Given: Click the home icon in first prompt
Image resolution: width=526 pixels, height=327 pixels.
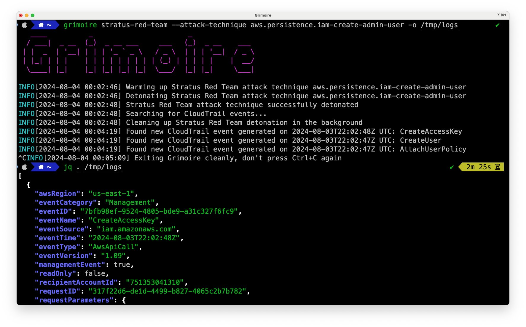Looking at the screenshot, I should tap(41, 25).
